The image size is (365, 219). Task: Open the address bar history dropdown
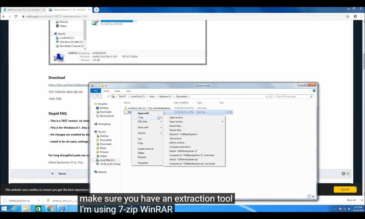pos(267,96)
